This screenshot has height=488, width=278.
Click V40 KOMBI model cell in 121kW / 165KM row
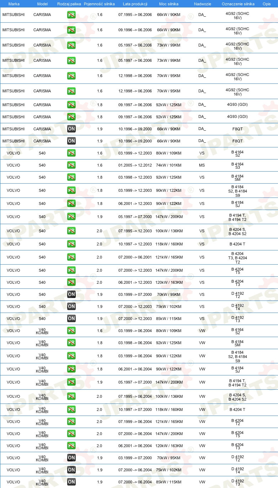coord(42,422)
